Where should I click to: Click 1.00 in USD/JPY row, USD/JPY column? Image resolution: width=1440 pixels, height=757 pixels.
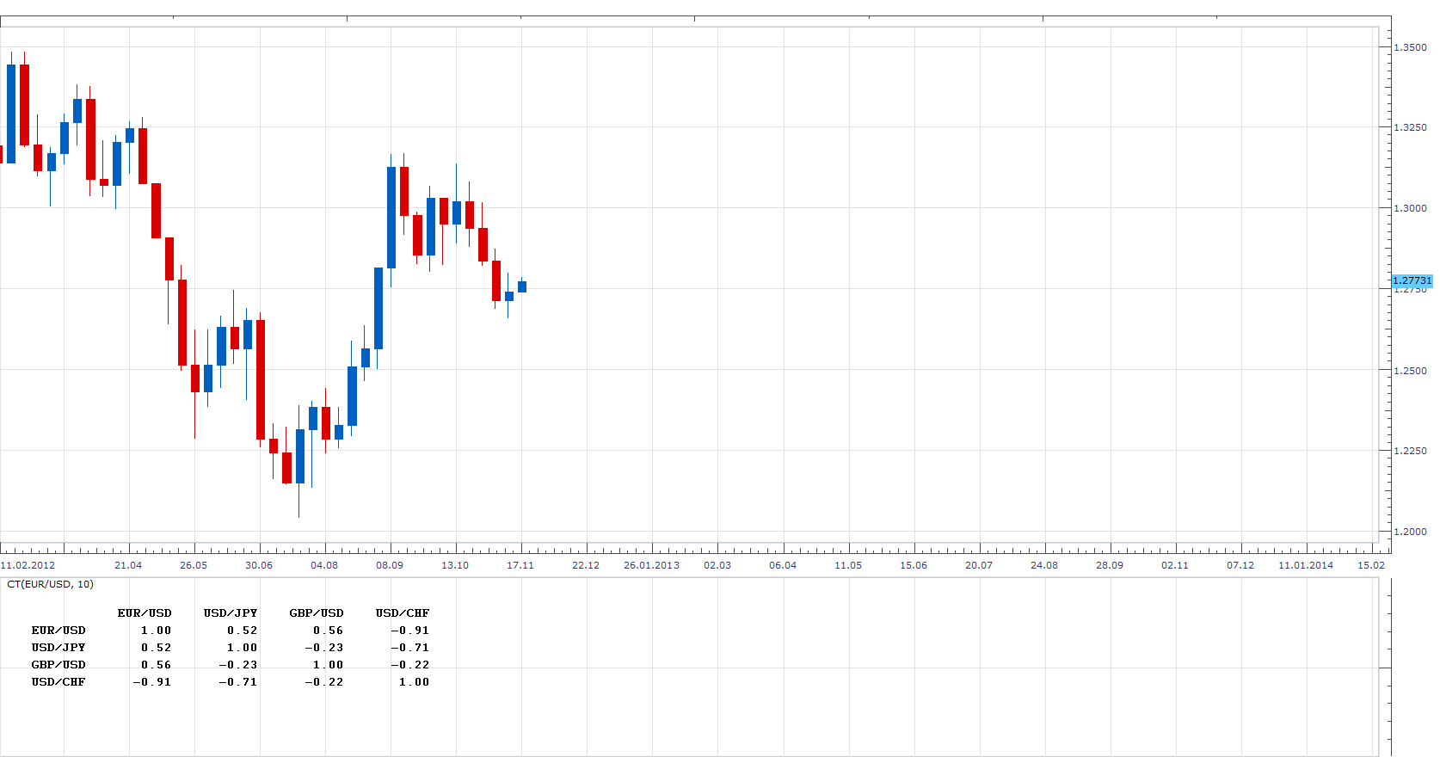[243, 648]
